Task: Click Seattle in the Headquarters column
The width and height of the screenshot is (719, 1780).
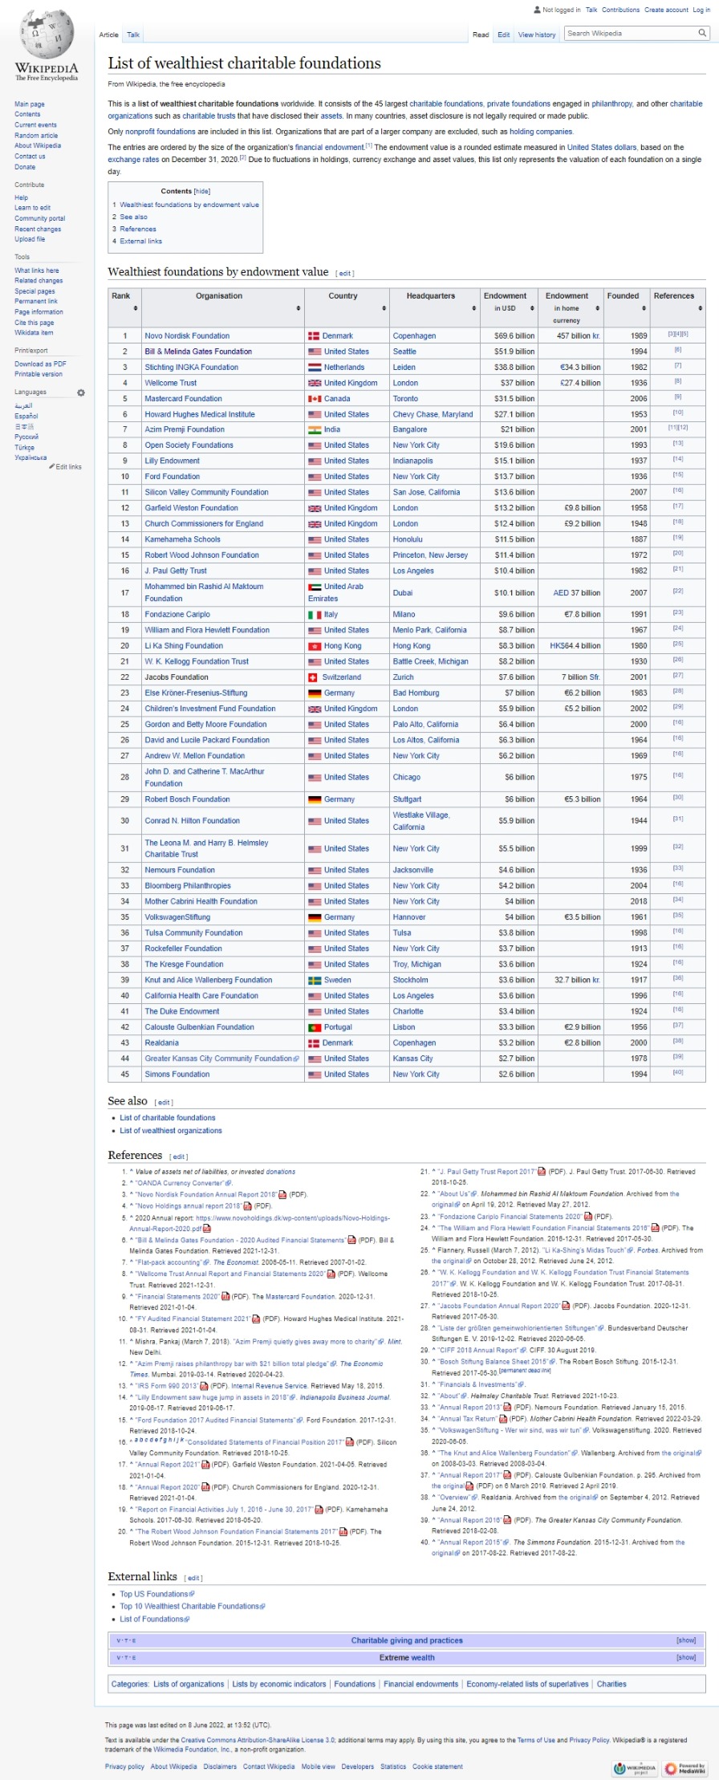Action: 404,352
